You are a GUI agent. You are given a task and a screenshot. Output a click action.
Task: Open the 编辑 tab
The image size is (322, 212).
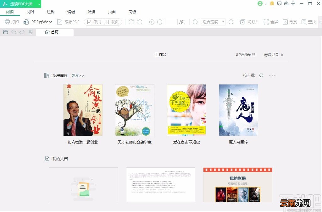71,12
